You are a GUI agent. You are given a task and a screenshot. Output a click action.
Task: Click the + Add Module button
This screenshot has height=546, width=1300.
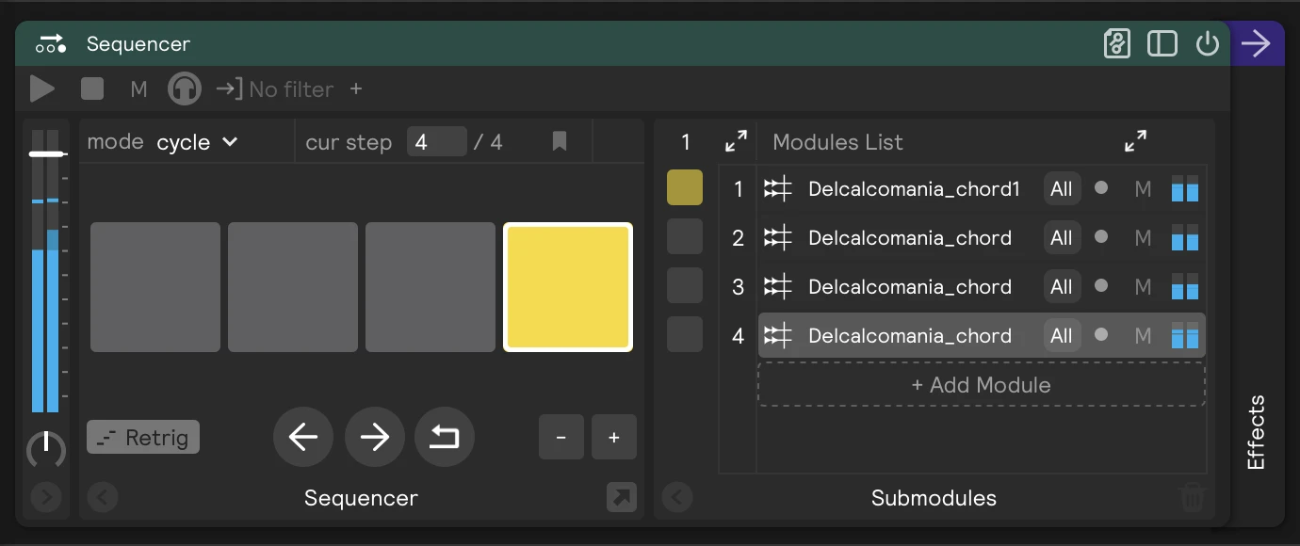(982, 384)
